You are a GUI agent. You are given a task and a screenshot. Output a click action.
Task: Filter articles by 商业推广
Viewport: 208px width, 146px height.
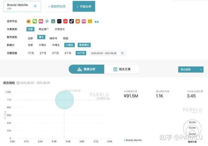(44, 29)
